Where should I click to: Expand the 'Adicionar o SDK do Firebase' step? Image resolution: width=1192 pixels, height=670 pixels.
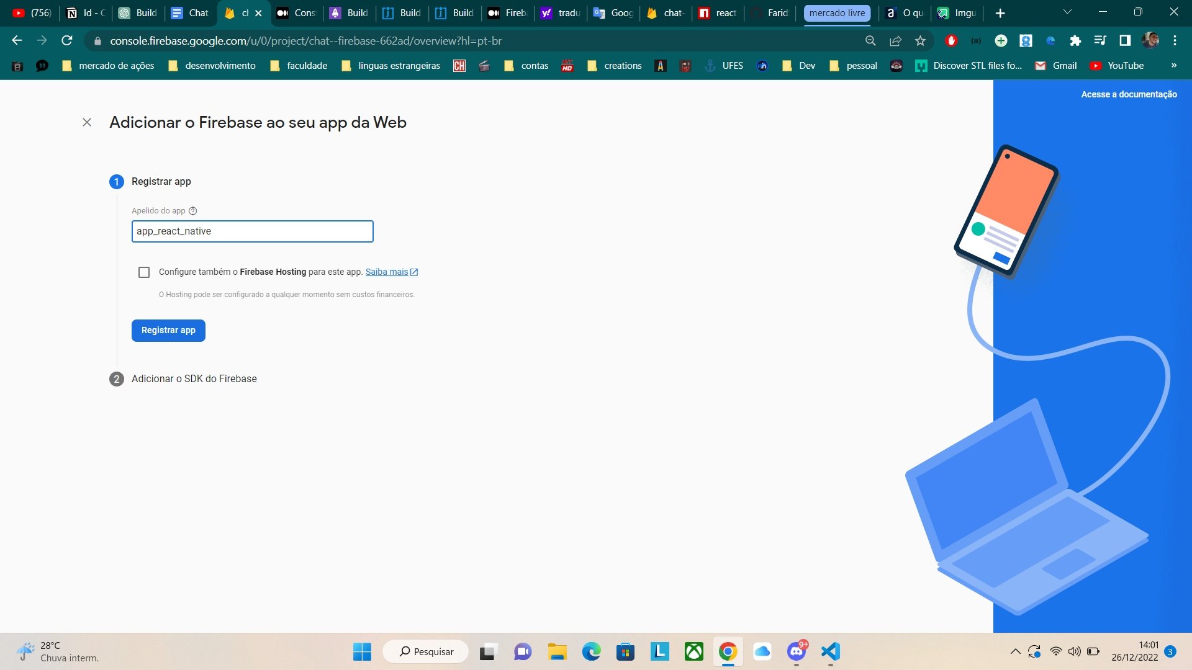coord(194,378)
